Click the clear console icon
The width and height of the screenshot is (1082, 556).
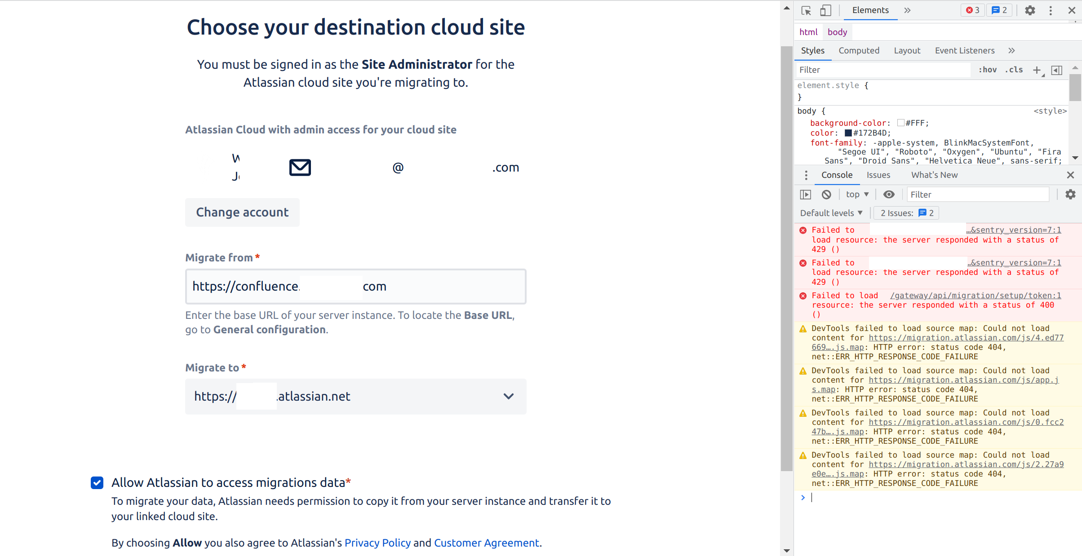(x=826, y=194)
